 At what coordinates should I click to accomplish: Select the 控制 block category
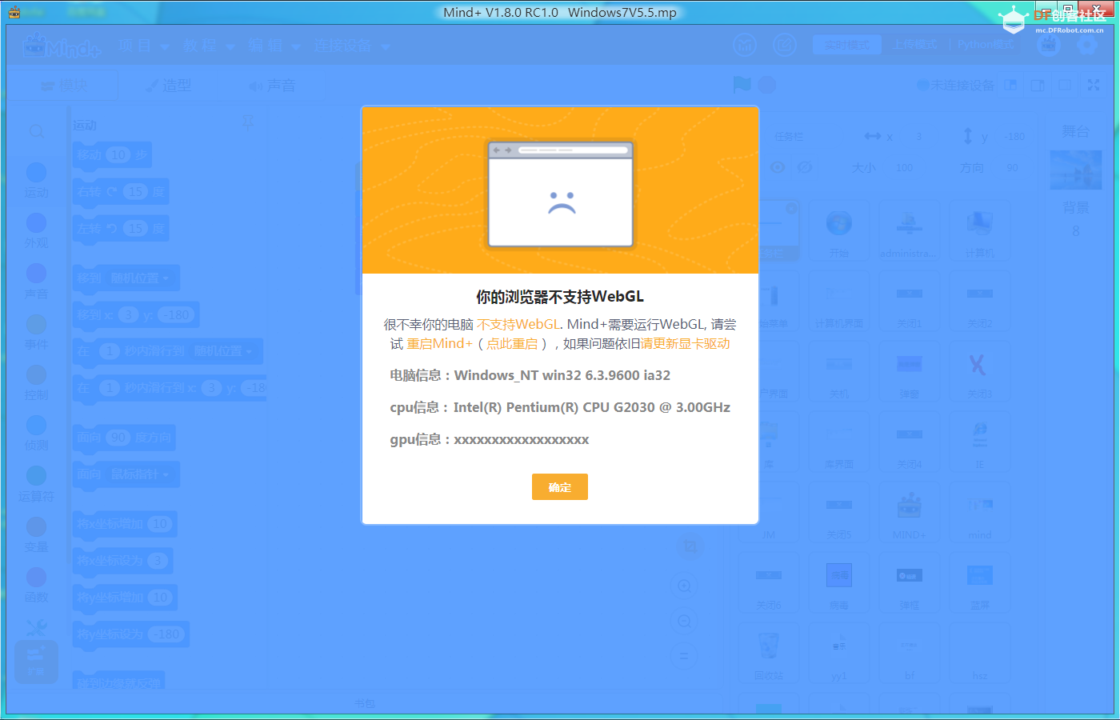coord(36,382)
